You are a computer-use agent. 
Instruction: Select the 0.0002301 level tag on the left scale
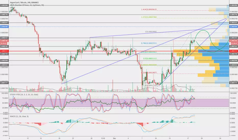(4, 46)
